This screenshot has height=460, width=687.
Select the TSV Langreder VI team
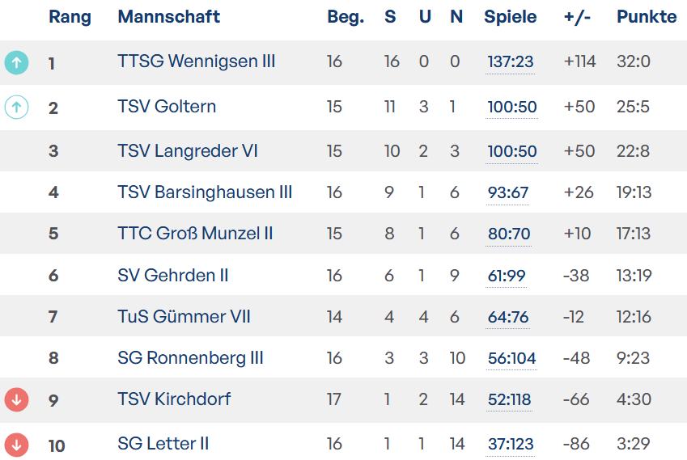(x=188, y=151)
